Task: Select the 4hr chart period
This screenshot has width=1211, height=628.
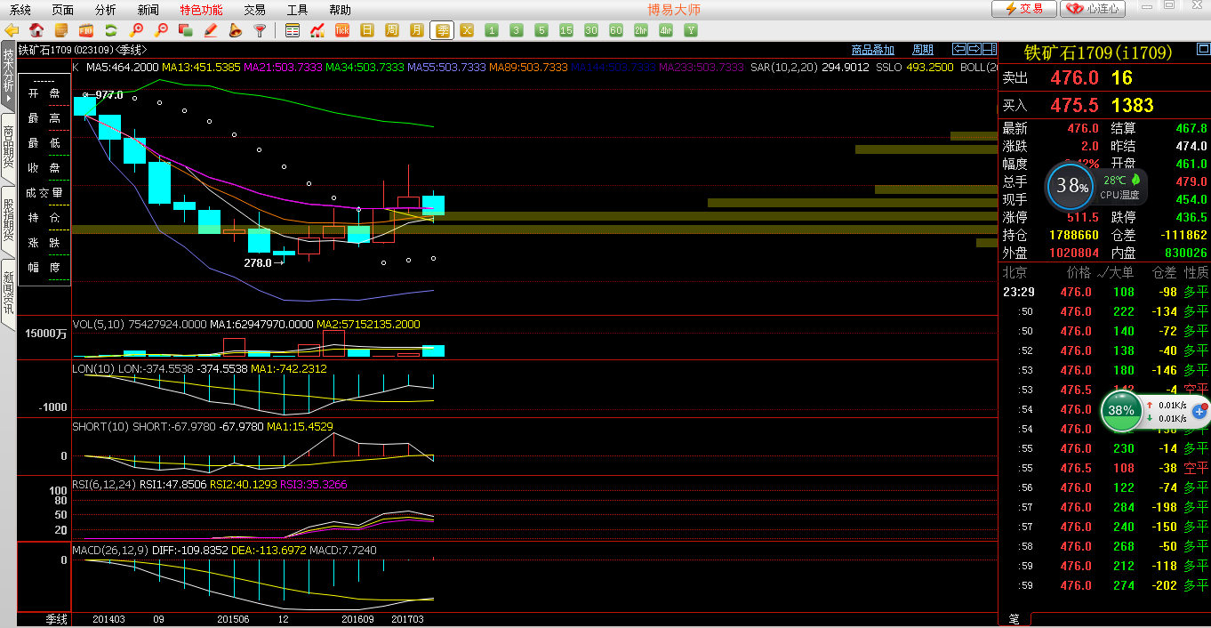Action: (x=666, y=30)
